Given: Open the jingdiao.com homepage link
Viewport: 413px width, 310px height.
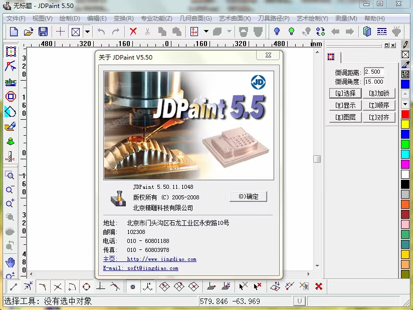Looking at the screenshot, I should pyautogui.click(x=161, y=259).
